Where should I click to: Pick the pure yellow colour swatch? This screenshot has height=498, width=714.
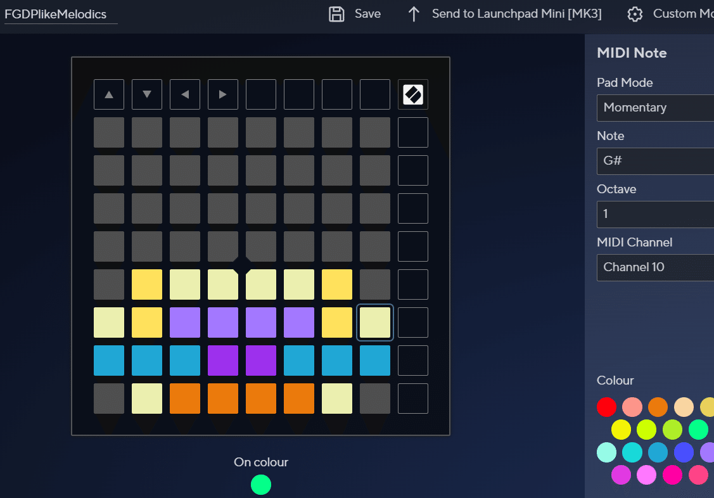(x=621, y=430)
